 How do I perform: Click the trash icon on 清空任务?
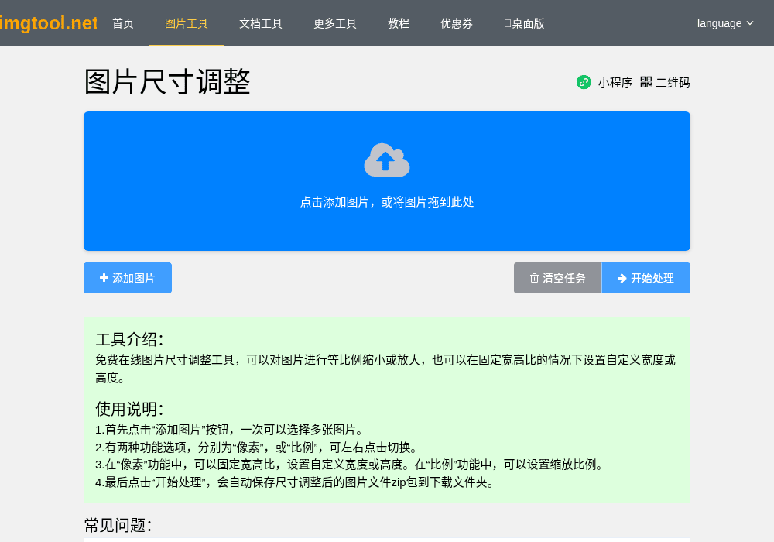point(534,279)
